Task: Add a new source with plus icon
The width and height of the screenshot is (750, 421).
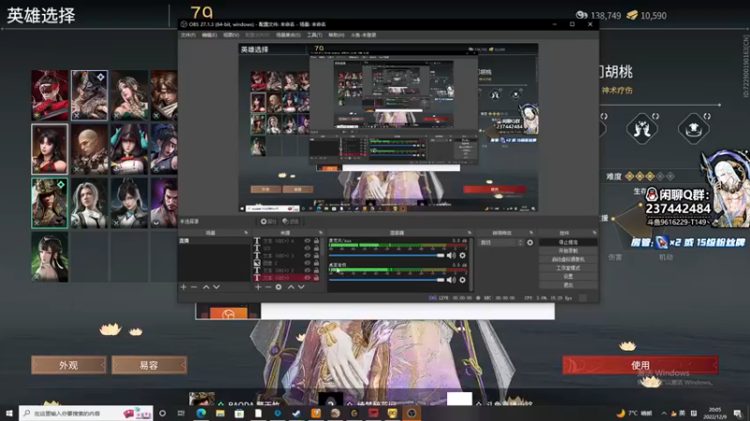Action: coord(258,287)
